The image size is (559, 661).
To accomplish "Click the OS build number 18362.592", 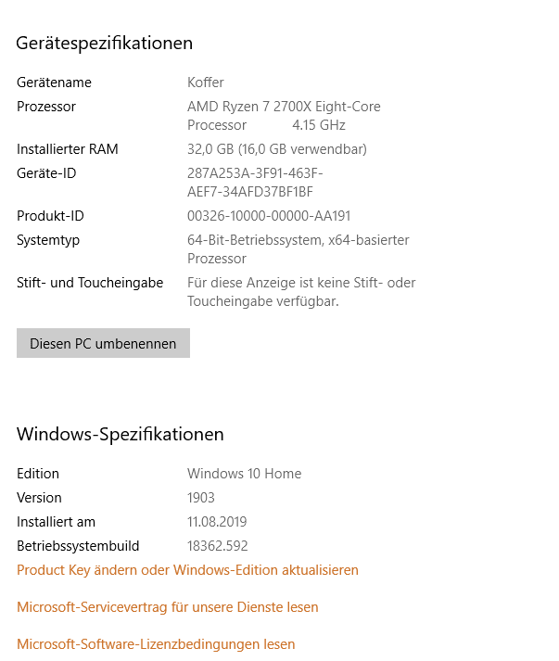I will pyautogui.click(x=218, y=546).
